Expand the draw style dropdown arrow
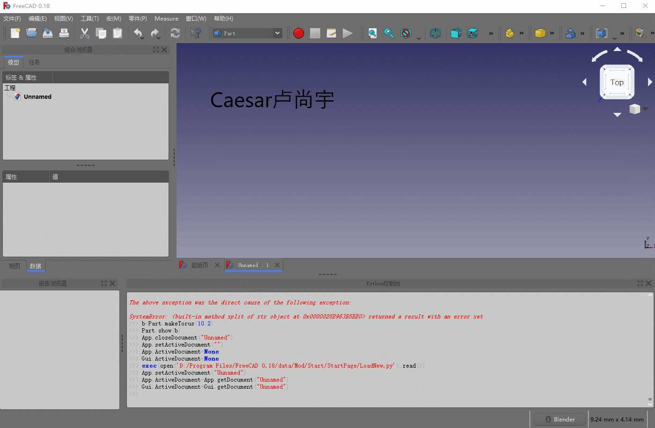 419,38
